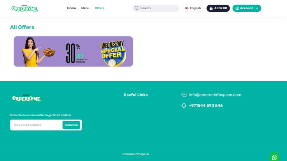Click the email envelope icon in footer

(184, 95)
